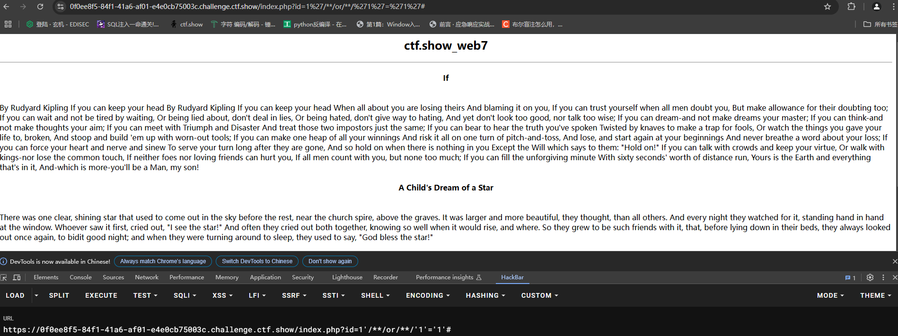
Task: Switch to Memory tab
Action: pyautogui.click(x=227, y=277)
